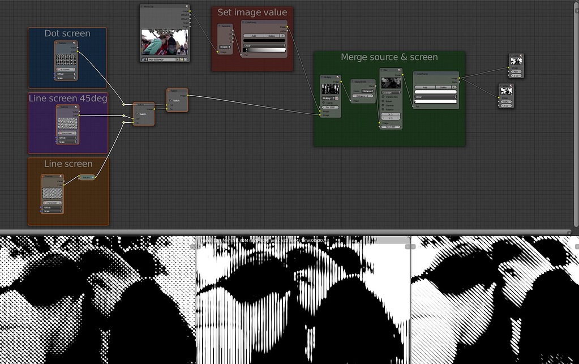Enable Bokeh option in the Blur node
Viewport: 579px width, 364px height.
pyautogui.click(x=383, y=101)
